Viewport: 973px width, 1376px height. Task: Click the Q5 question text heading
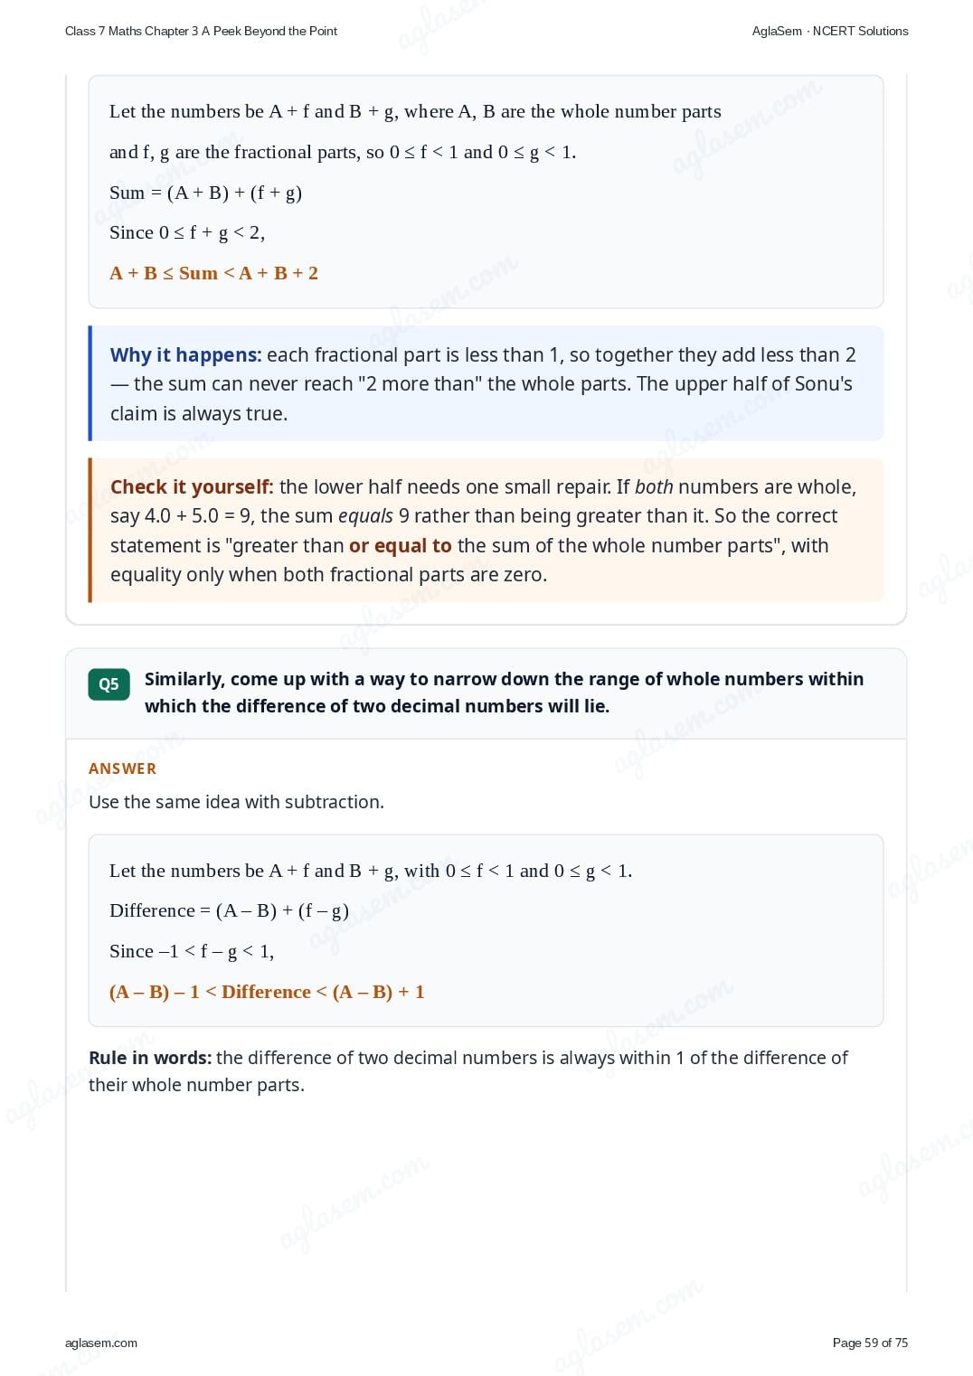point(504,693)
